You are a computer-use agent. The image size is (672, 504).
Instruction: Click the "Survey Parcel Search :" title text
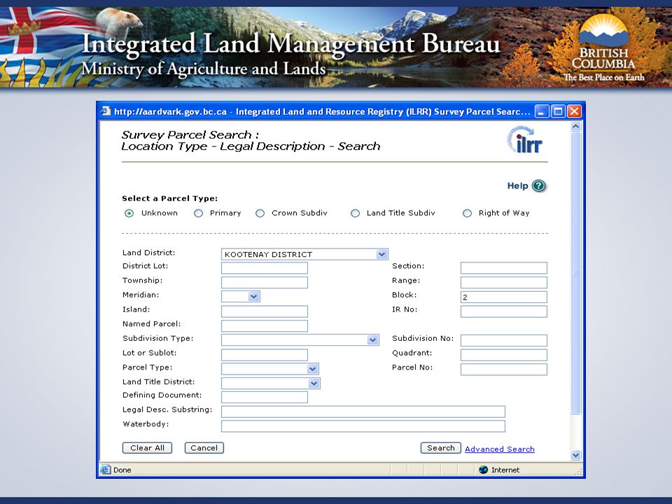pos(190,134)
